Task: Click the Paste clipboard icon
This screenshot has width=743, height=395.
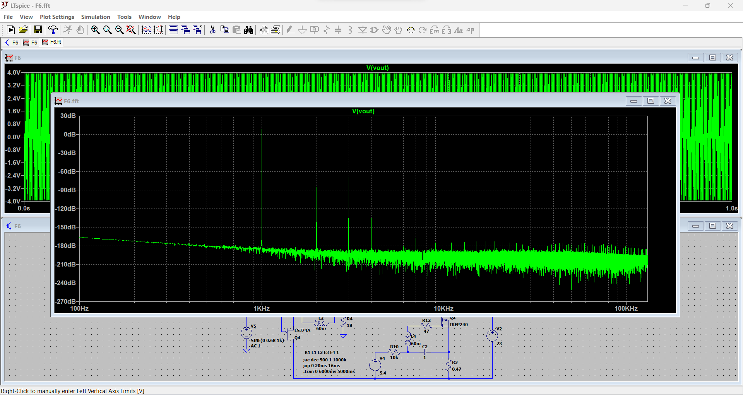Action: pyautogui.click(x=236, y=30)
